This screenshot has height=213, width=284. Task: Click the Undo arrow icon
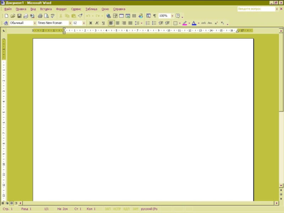pyautogui.click(x=88, y=16)
